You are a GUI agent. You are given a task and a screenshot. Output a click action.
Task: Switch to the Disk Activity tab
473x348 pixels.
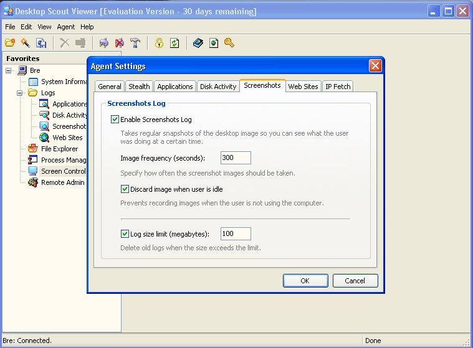pos(218,87)
